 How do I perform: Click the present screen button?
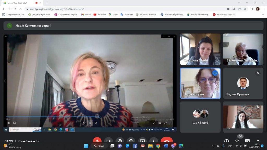pyautogui.click(x=142, y=141)
